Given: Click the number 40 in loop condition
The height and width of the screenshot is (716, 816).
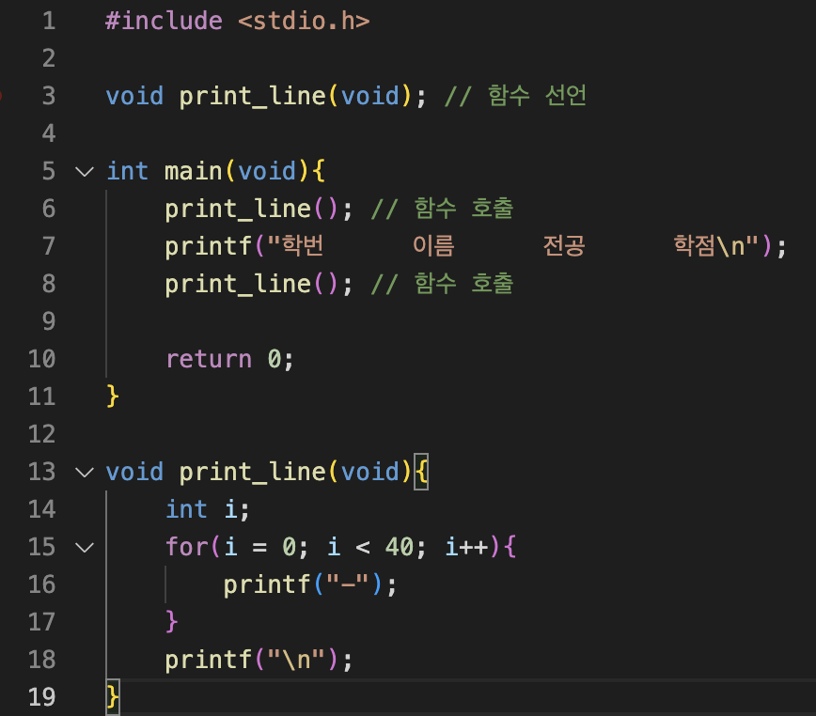Looking at the screenshot, I should point(400,547).
